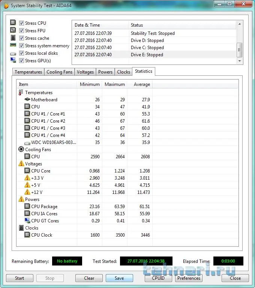Click the chip icon of CPU Core voltage
This screenshot has height=288, width=255.
point(27,171)
